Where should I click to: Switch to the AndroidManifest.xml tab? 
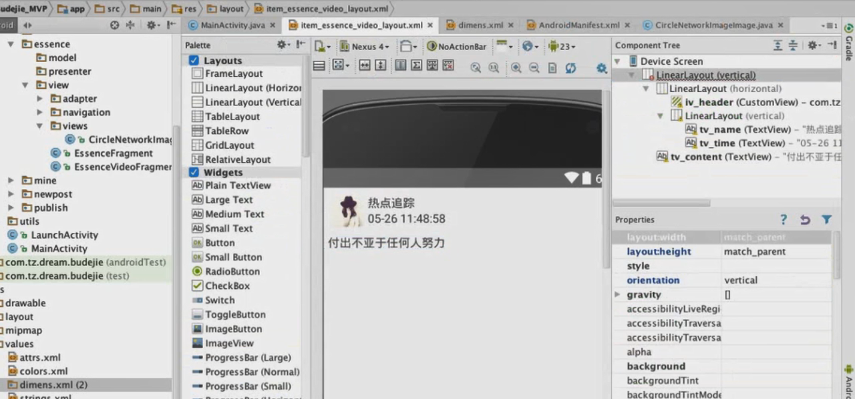pyautogui.click(x=577, y=25)
